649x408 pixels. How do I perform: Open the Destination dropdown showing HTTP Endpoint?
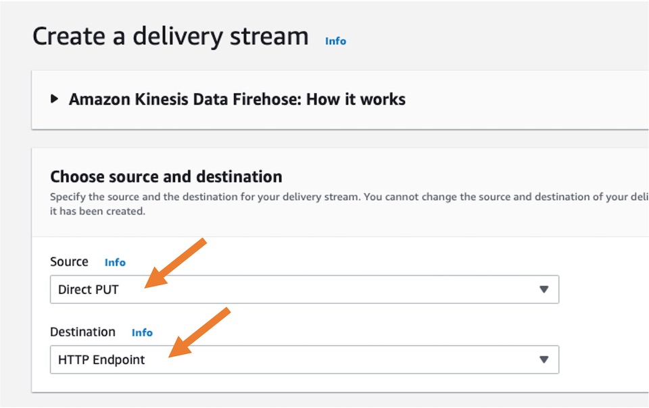[x=304, y=359]
